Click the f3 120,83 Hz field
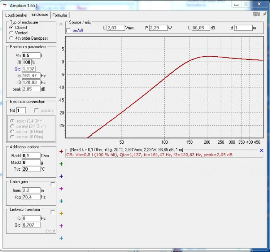Viewport: 270px width, 252px height. (x=31, y=82)
